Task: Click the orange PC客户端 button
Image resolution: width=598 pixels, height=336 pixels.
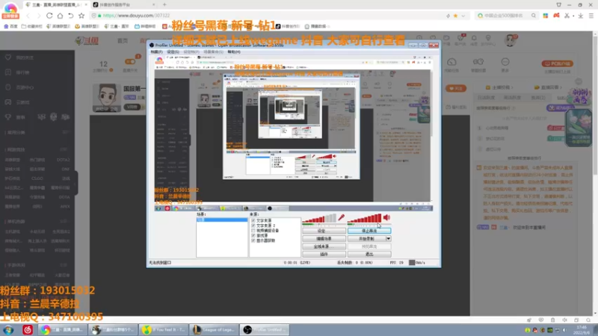Action: point(557,63)
